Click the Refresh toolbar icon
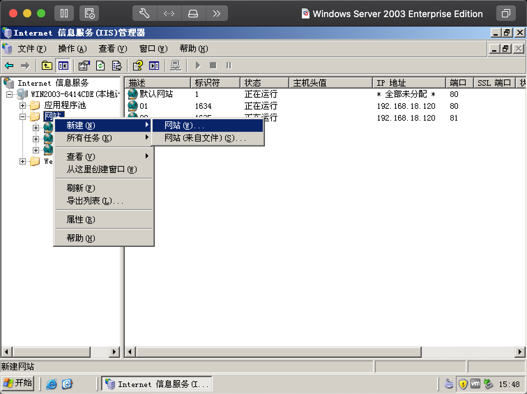 point(100,66)
